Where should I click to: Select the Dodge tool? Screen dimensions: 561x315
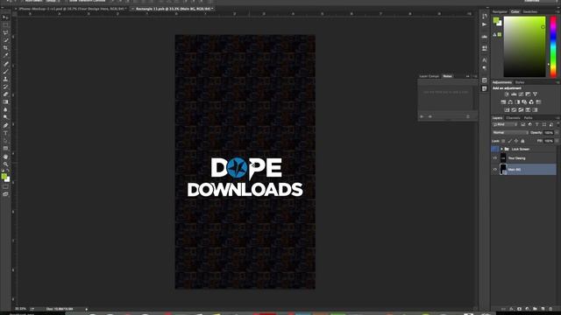(5, 116)
